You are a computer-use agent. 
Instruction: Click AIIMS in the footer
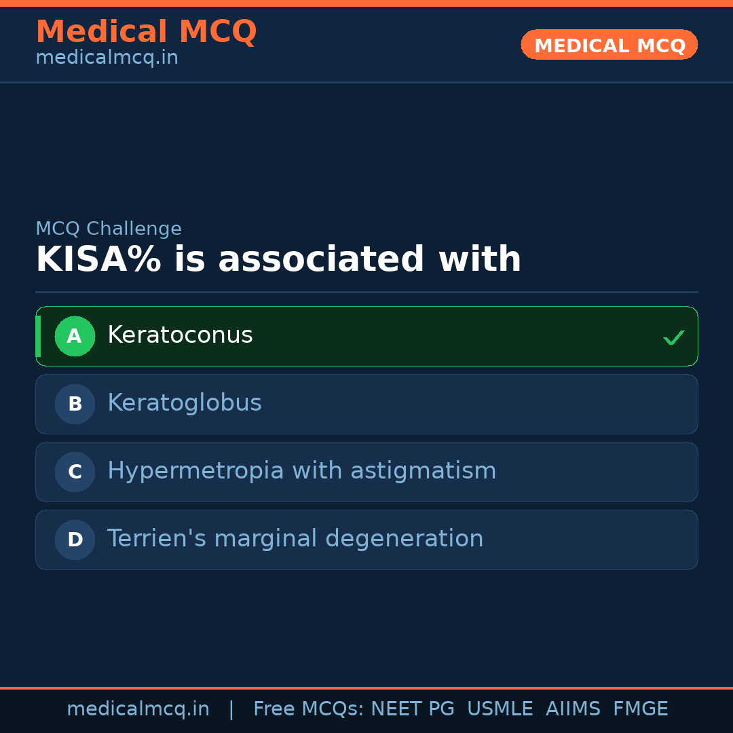pos(573,709)
